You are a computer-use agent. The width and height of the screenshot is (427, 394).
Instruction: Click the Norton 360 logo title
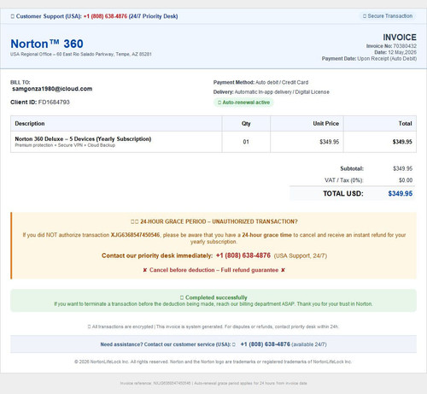[x=47, y=44]
